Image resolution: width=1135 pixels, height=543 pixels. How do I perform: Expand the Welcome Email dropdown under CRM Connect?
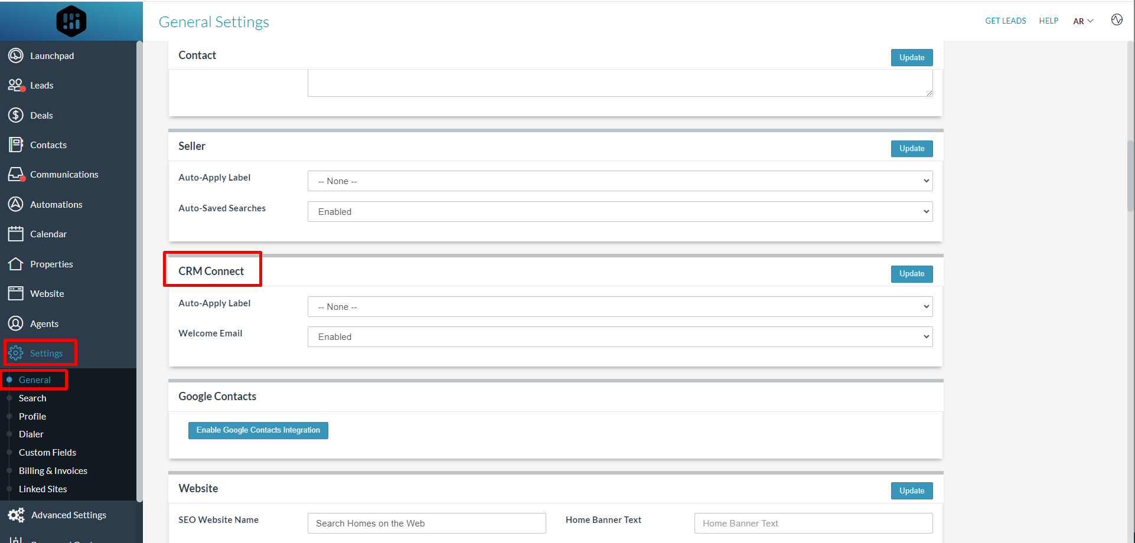pyautogui.click(x=619, y=336)
